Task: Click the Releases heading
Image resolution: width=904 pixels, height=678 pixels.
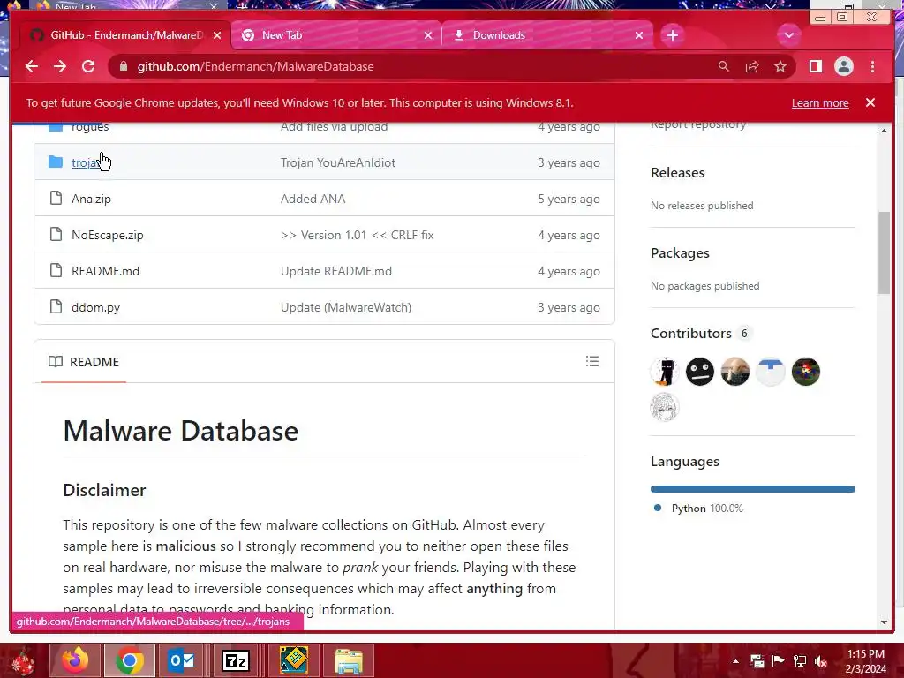Action: [x=677, y=172]
